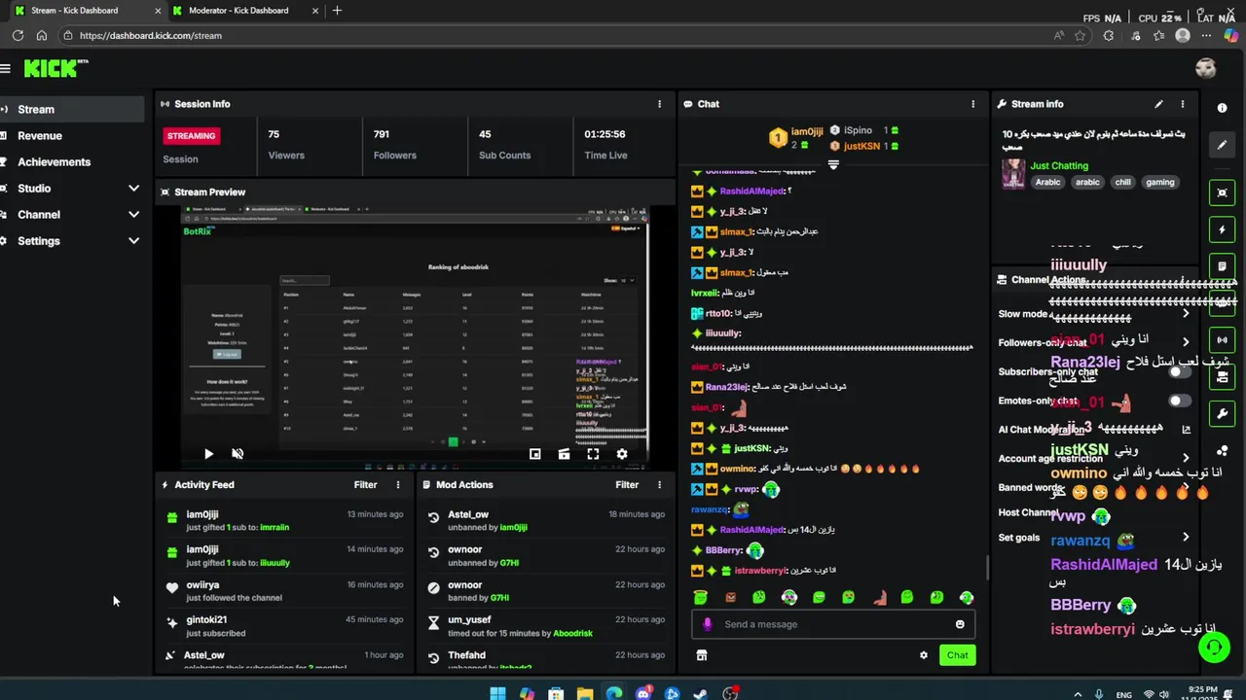1246x700 pixels.
Task: Open Activity Feed three-dot menu
Action: click(397, 484)
